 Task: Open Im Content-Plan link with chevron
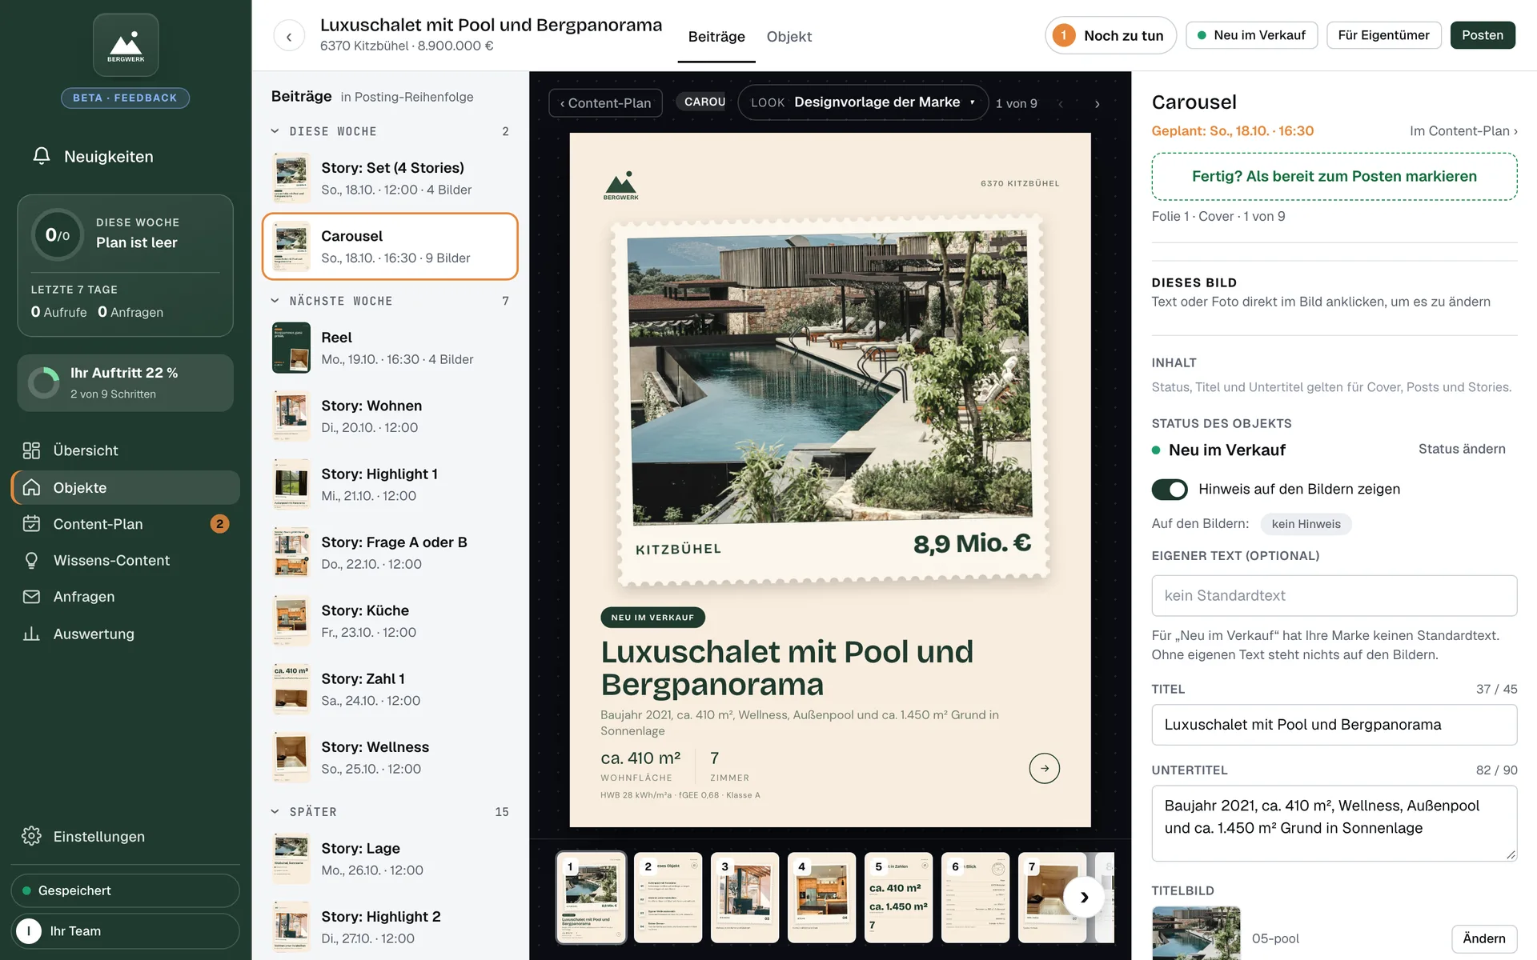click(1463, 131)
